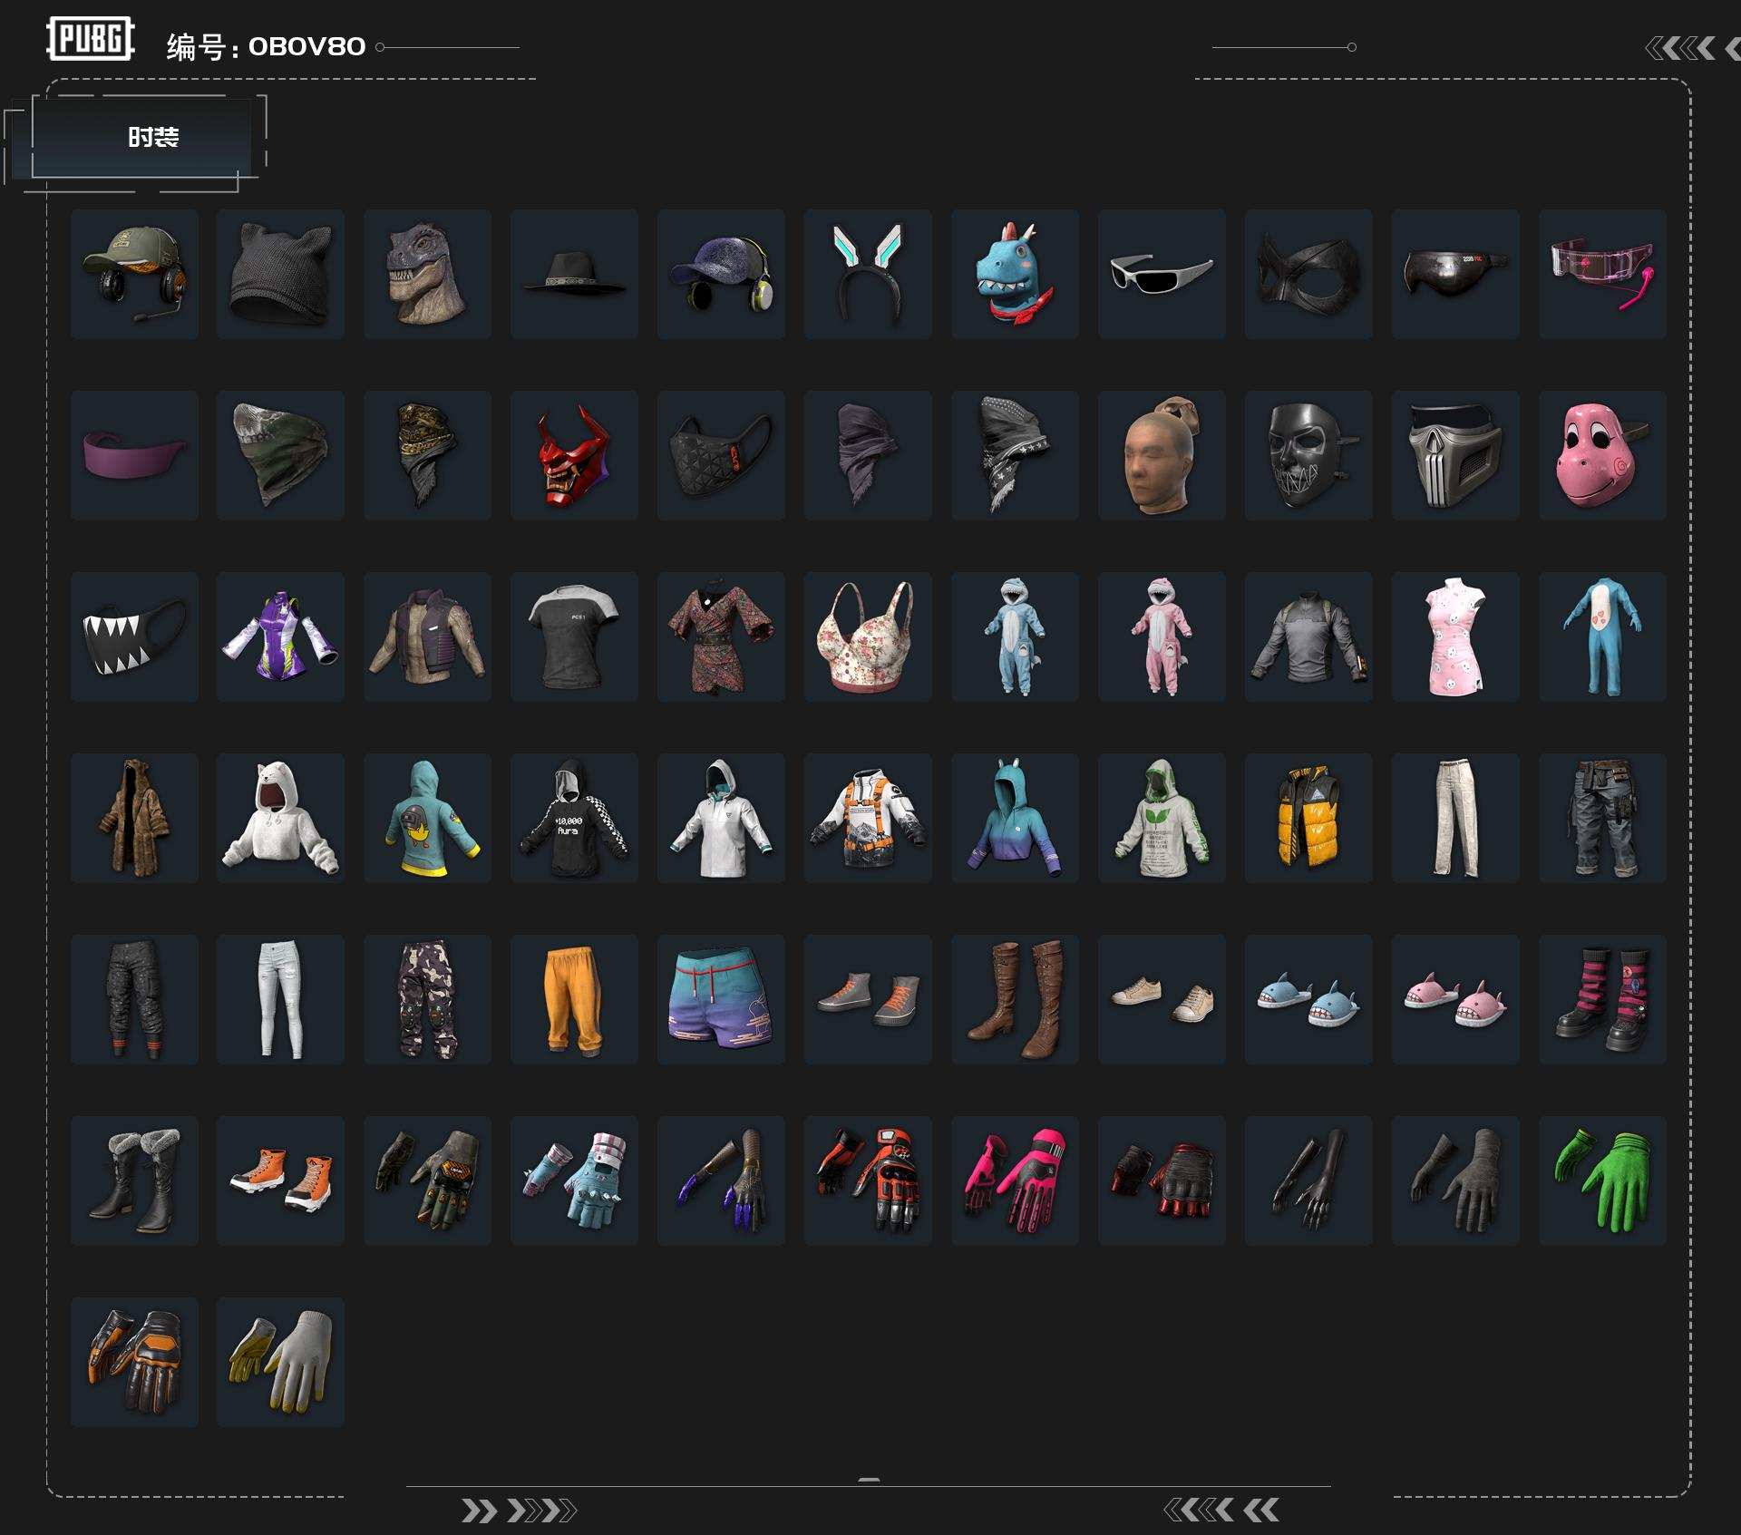Select the white hoodie with green hood
This screenshot has height=1535, width=1741.
click(x=1162, y=818)
